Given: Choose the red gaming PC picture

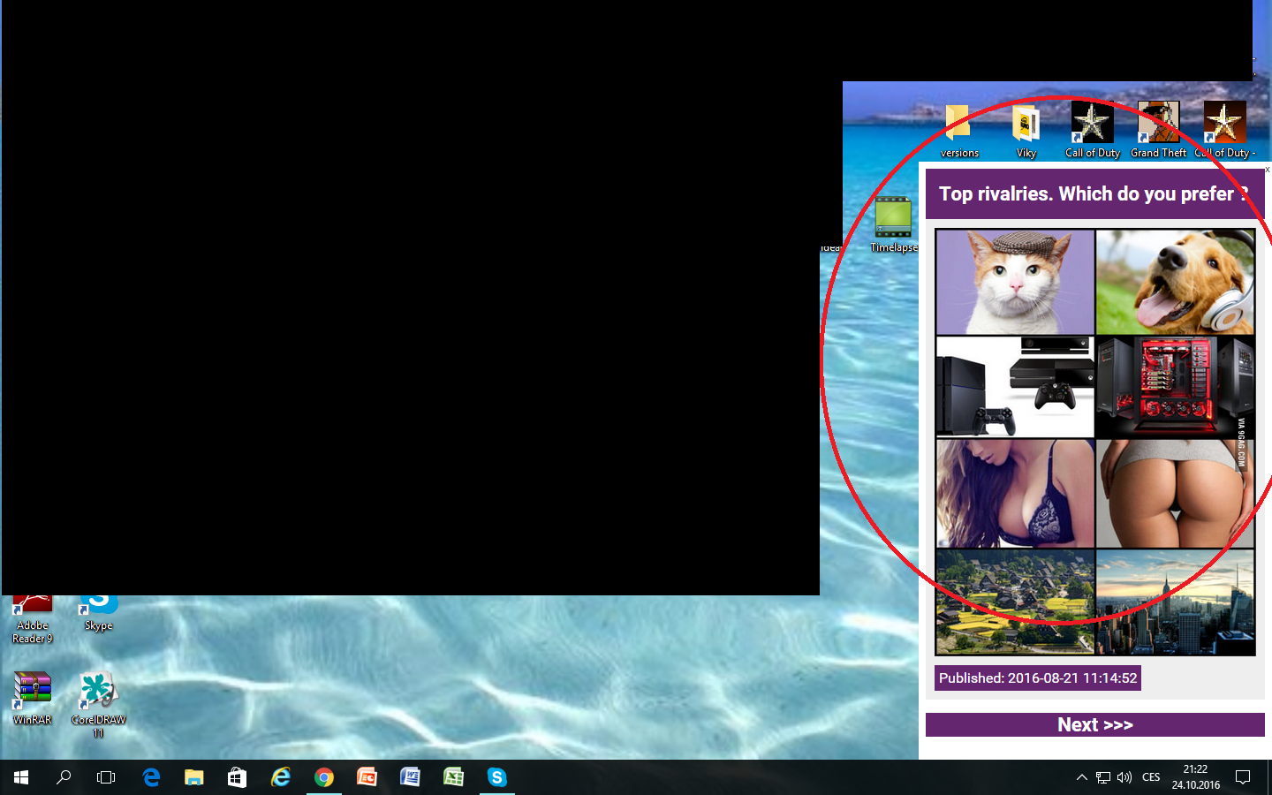Looking at the screenshot, I should [1175, 387].
